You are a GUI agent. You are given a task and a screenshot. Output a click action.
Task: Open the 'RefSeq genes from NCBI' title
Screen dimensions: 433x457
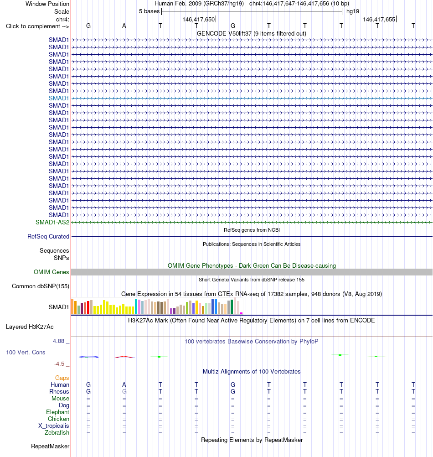pos(252,230)
